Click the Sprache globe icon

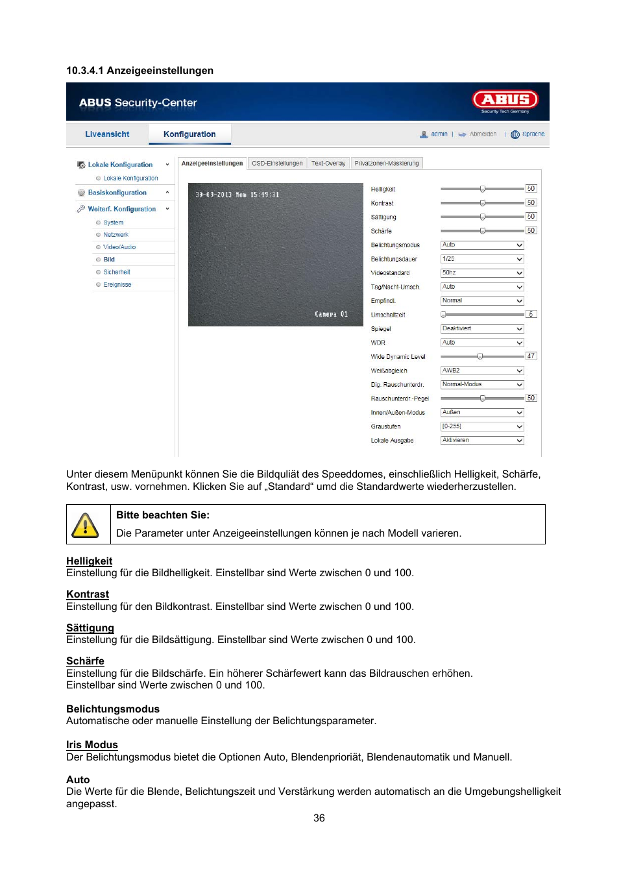click(515, 134)
